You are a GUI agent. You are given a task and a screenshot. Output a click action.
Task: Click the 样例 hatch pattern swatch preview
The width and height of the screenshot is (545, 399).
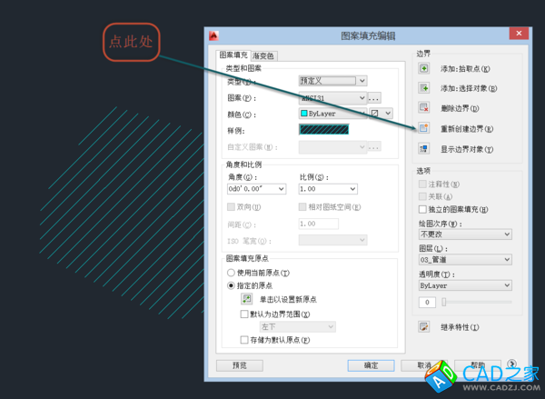point(331,130)
